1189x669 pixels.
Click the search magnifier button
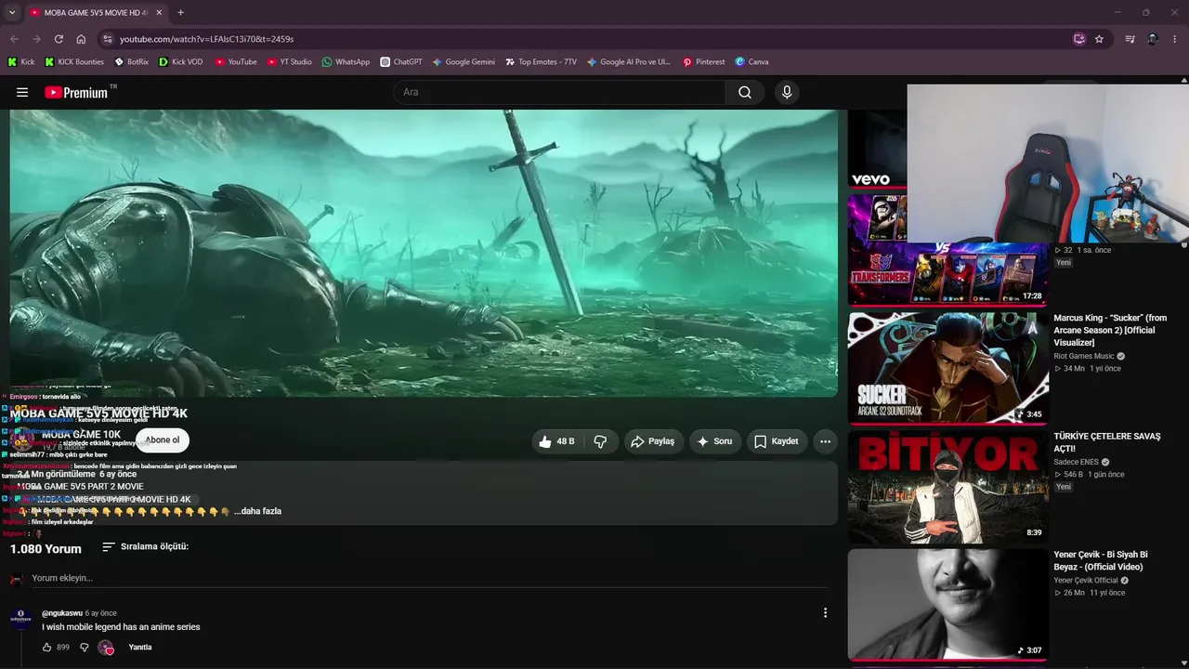(x=745, y=92)
